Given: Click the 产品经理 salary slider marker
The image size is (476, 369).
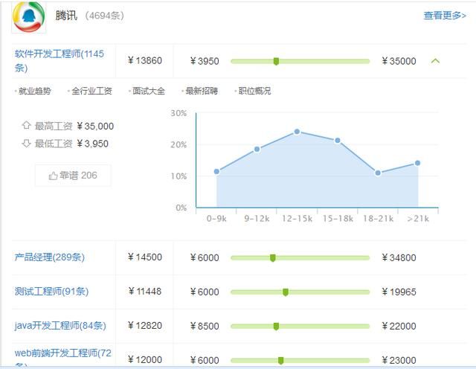Looking at the screenshot, I should [x=273, y=258].
